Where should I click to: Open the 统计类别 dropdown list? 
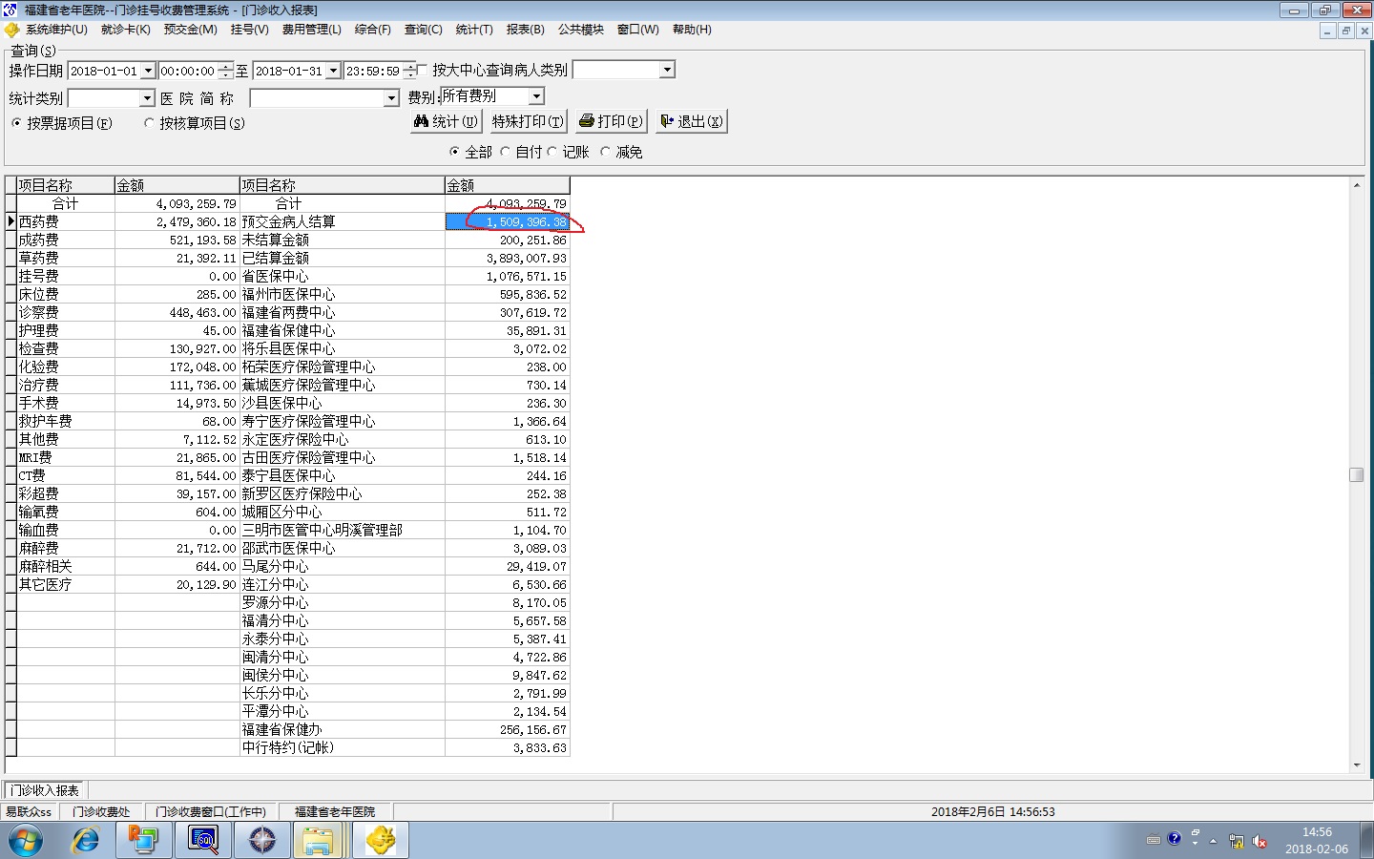tap(147, 98)
